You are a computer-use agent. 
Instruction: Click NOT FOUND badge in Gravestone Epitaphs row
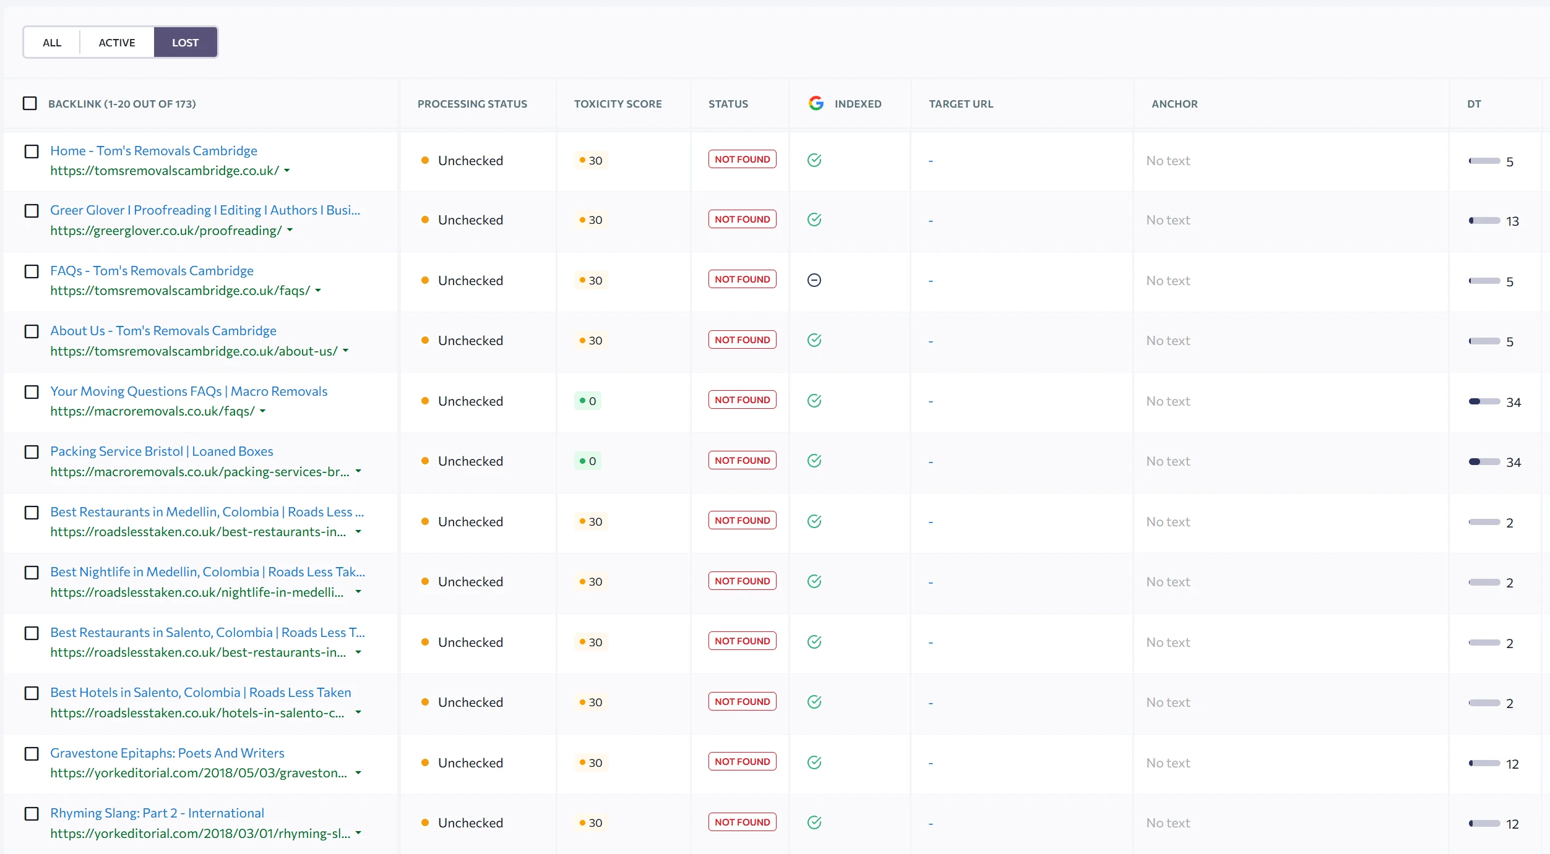click(x=742, y=762)
